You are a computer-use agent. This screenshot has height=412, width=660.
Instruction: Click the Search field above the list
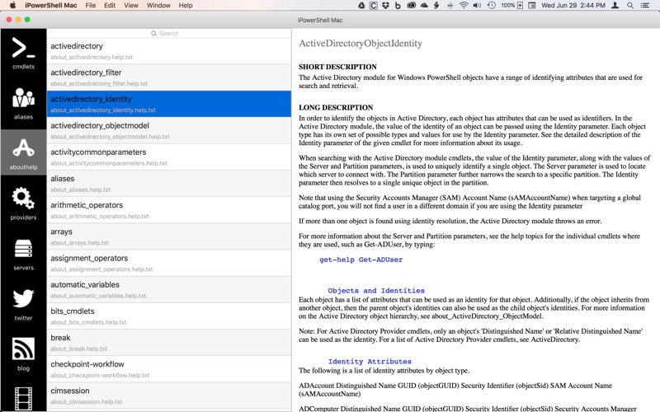click(168, 34)
